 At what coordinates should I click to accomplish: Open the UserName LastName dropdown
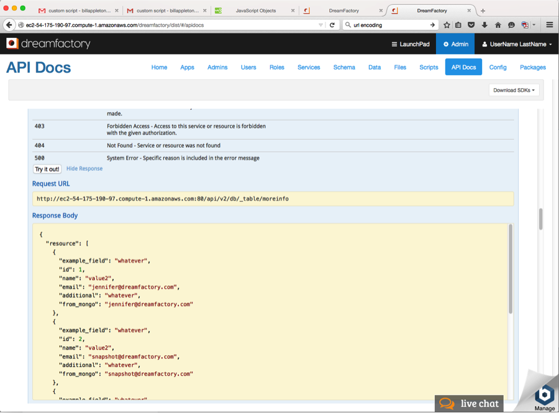coord(517,44)
